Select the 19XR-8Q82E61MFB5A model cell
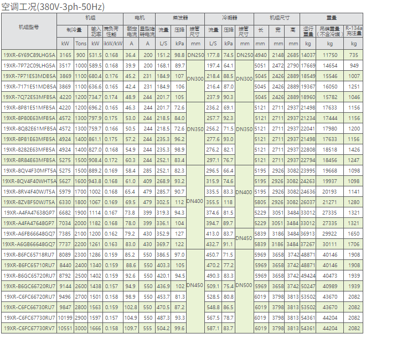Screen dimensions: 402x344 click(x=29, y=128)
